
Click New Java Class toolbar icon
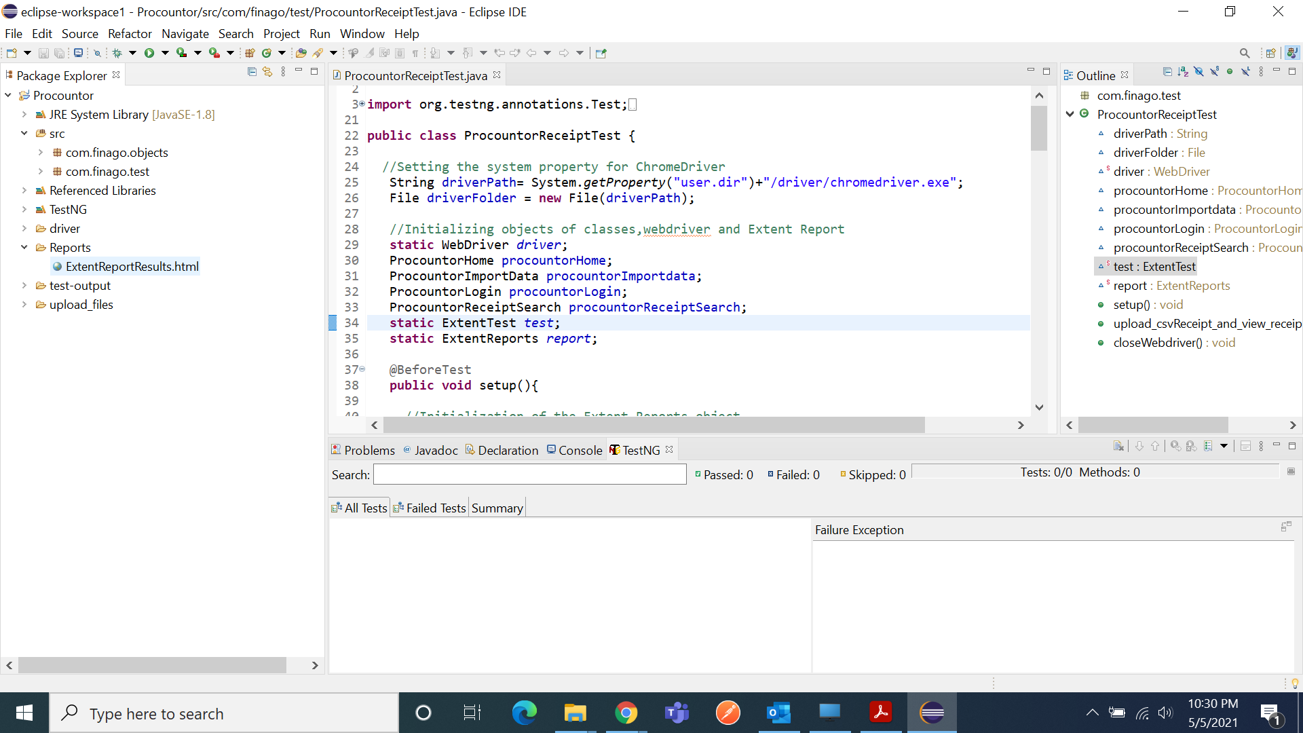[267, 53]
